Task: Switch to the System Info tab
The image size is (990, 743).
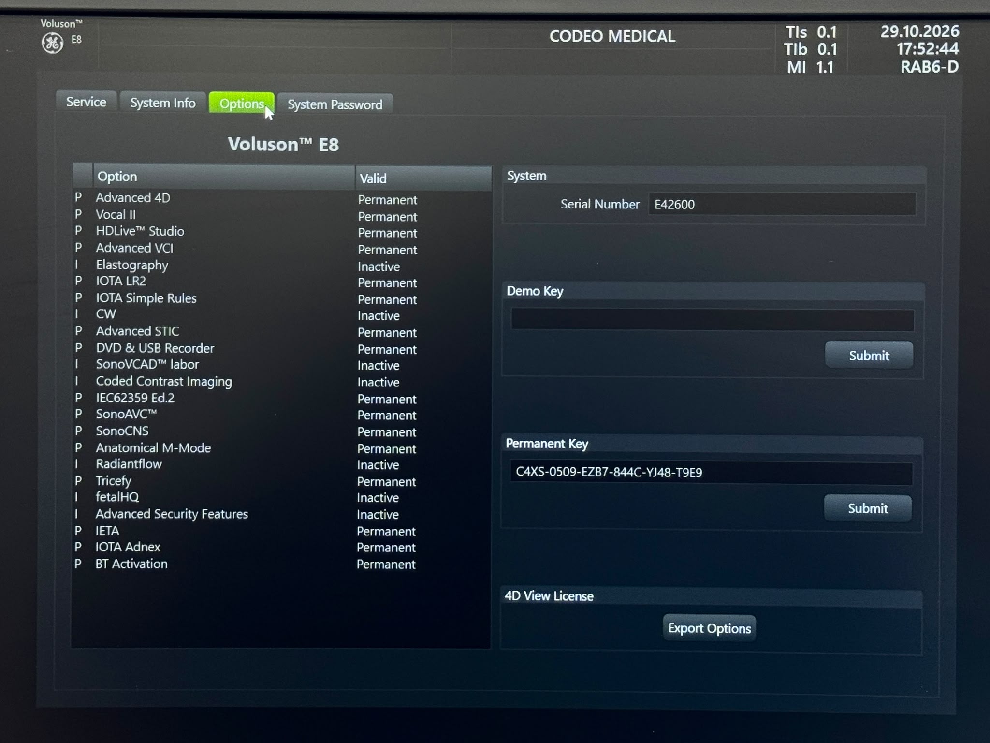Action: tap(163, 103)
